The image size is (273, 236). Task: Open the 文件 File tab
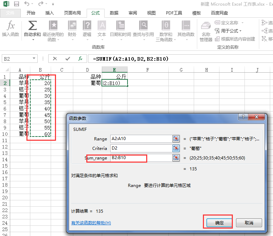(10, 13)
